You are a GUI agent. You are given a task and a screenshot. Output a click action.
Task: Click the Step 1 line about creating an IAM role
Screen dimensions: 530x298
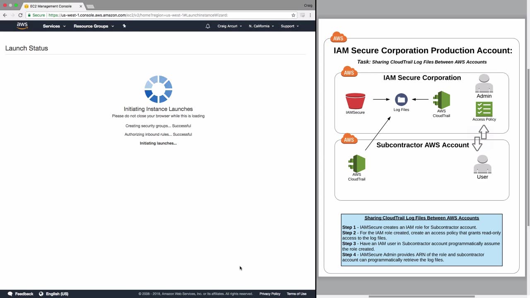pyautogui.click(x=410, y=227)
